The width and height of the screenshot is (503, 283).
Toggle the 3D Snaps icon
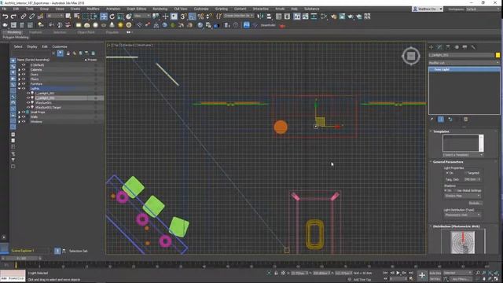[183, 17]
